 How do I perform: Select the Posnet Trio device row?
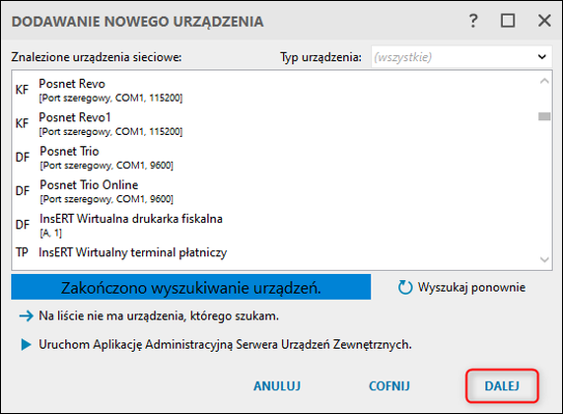click(x=276, y=158)
